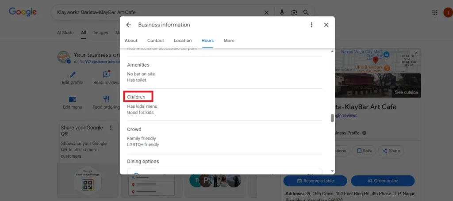Image resolution: width=453 pixels, height=201 pixels.
Task: Click the Children section heading
Action: point(136,97)
